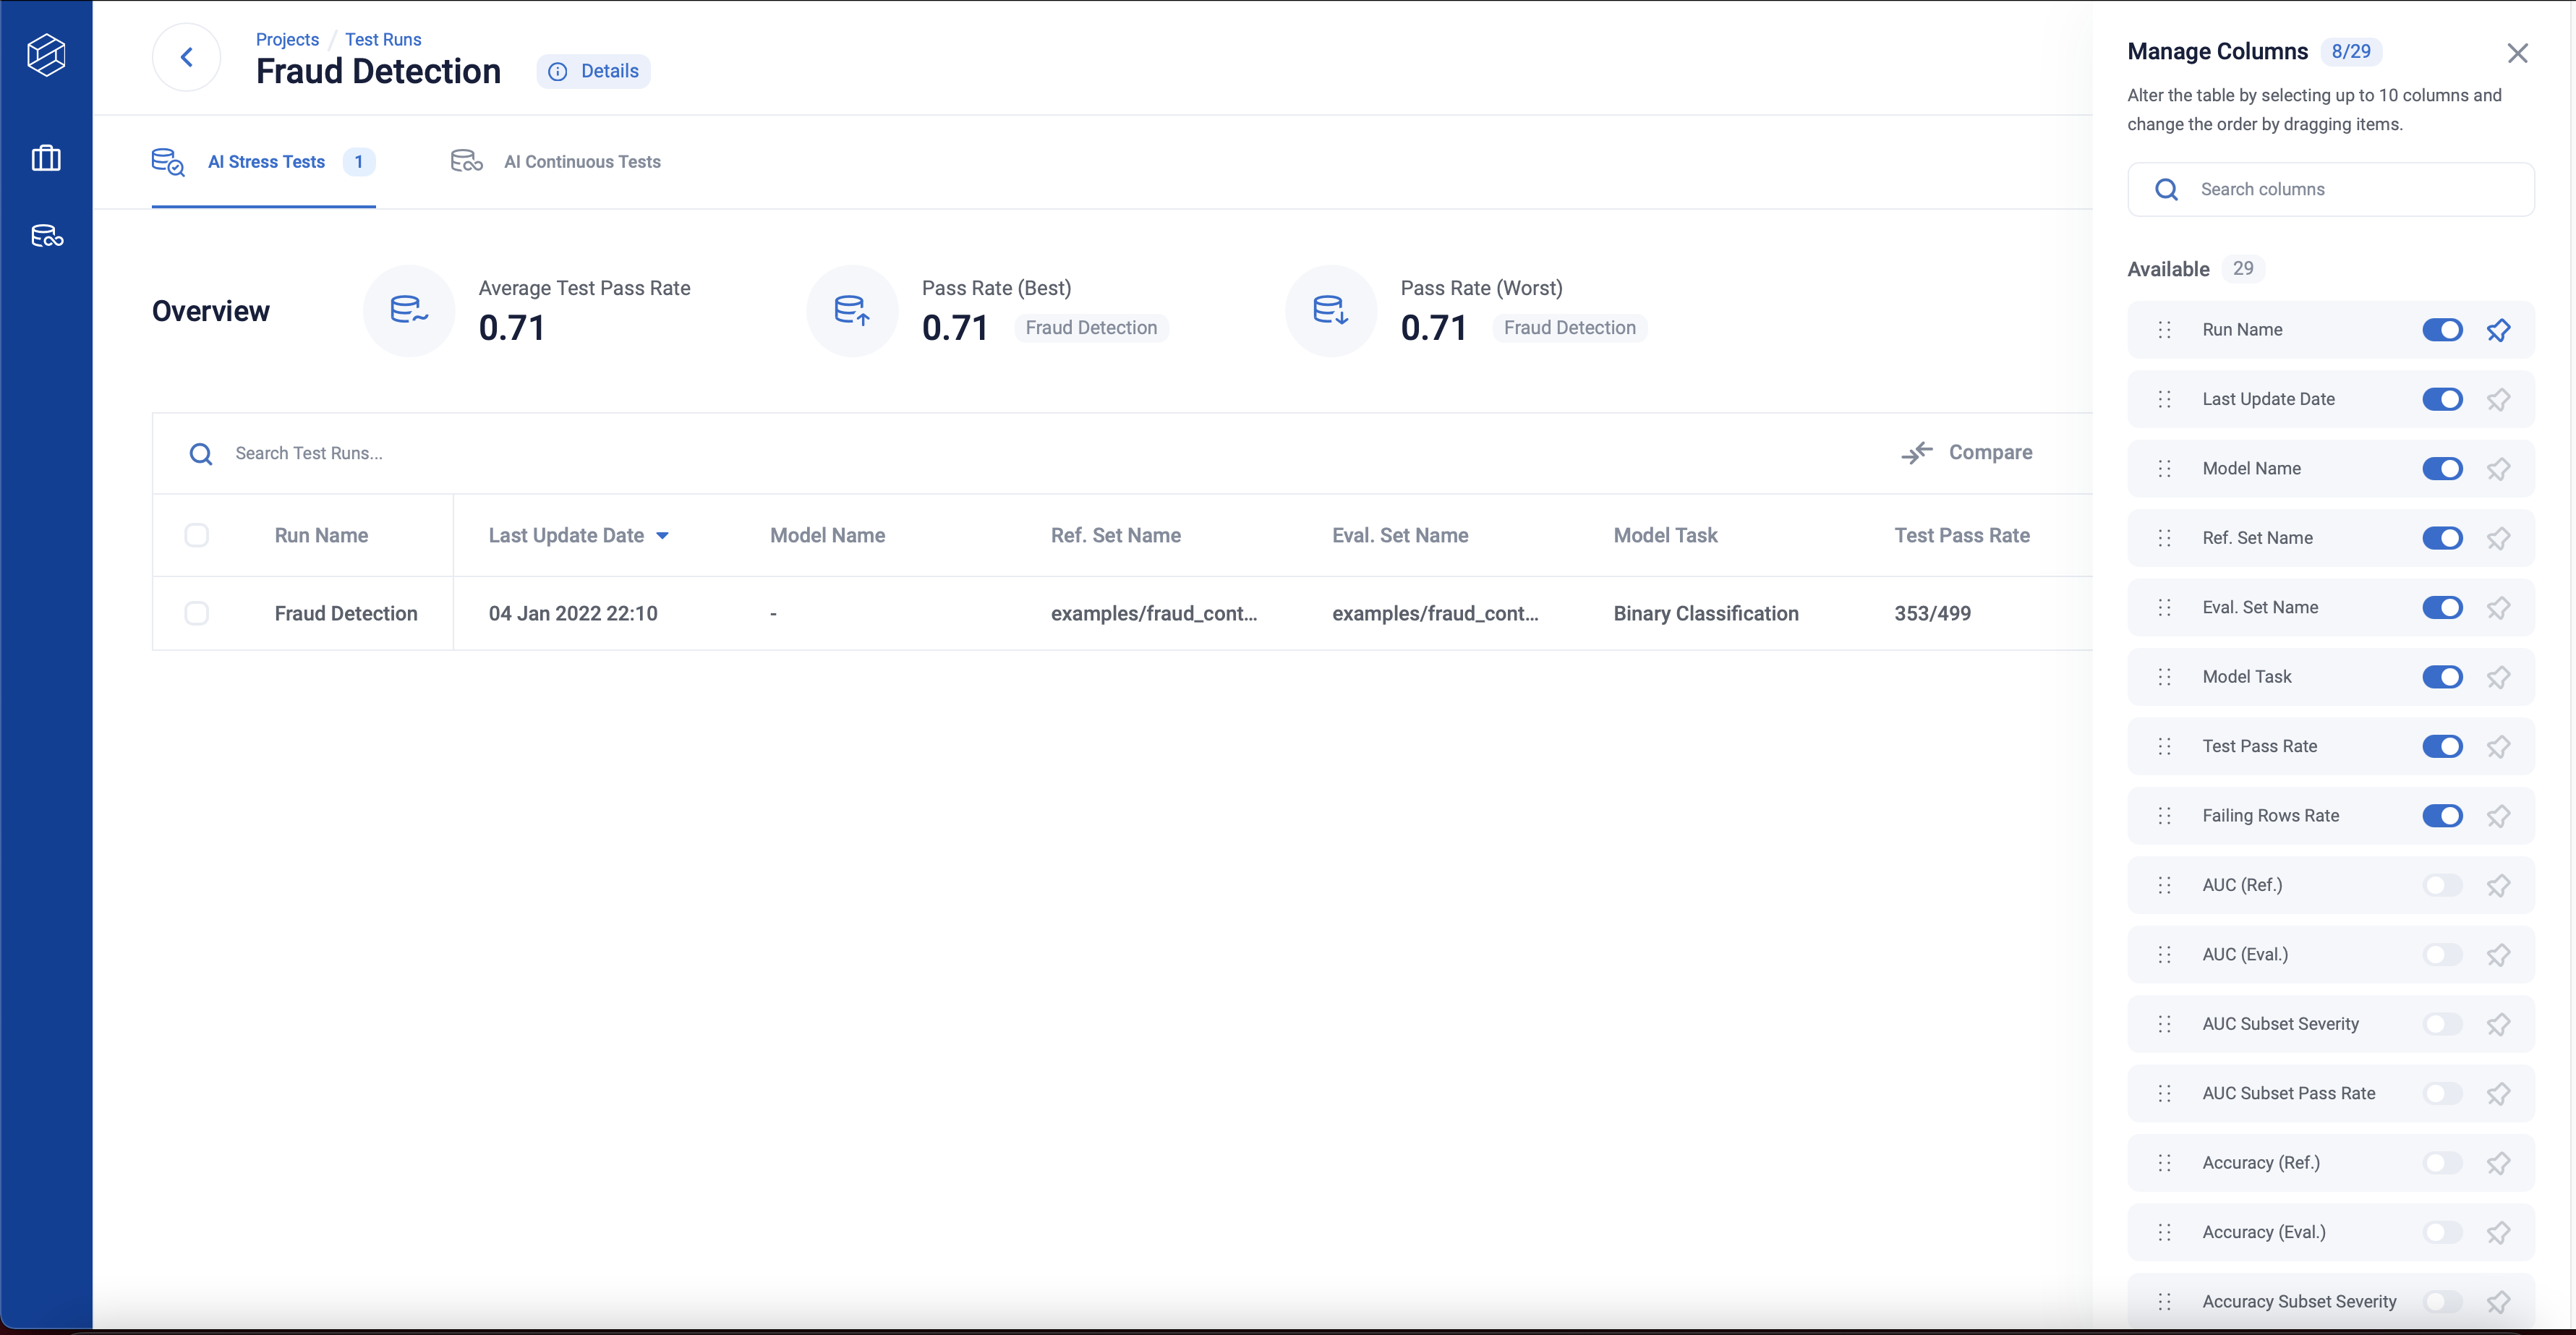2576x1335 pixels.
Task: Pin the Ref. Set Name column
Action: point(2498,538)
